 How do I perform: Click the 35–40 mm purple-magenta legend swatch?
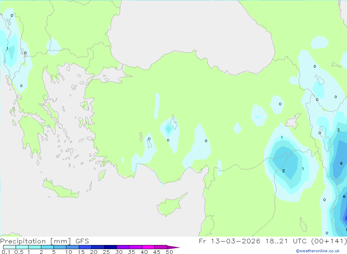pos(136,247)
